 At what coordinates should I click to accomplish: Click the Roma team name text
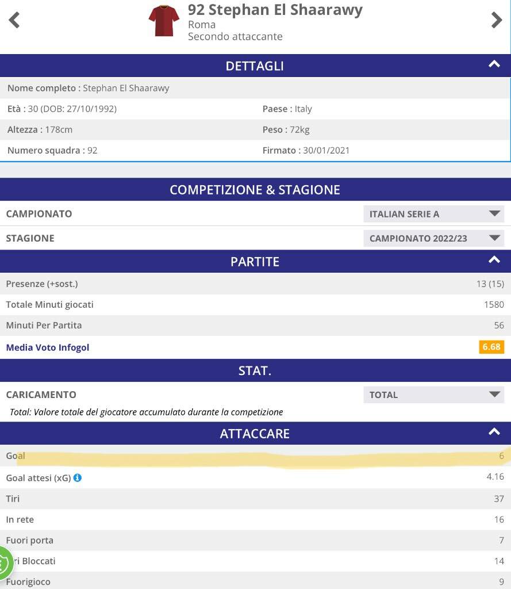pyautogui.click(x=202, y=25)
